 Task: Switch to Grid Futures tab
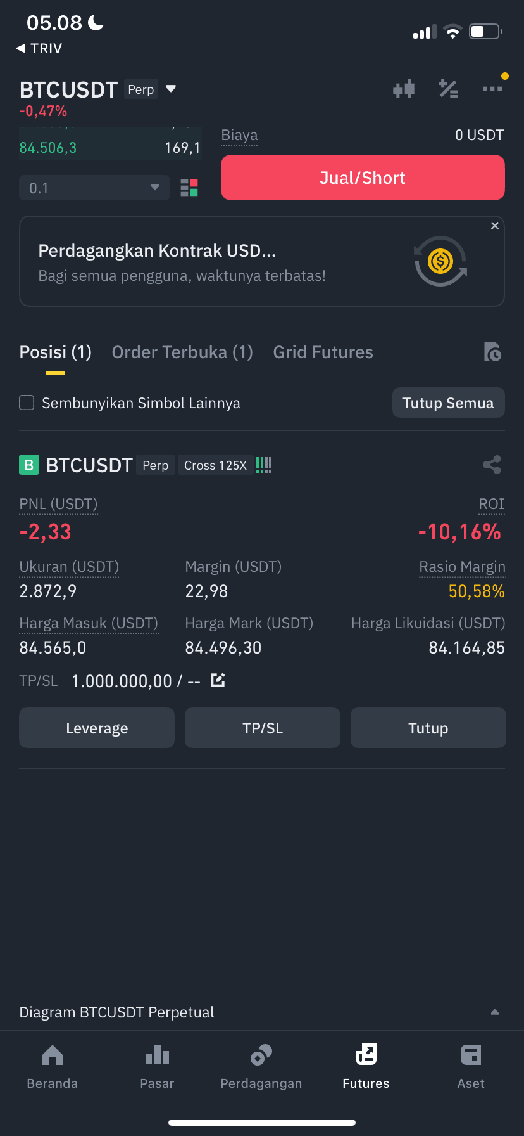(x=323, y=352)
